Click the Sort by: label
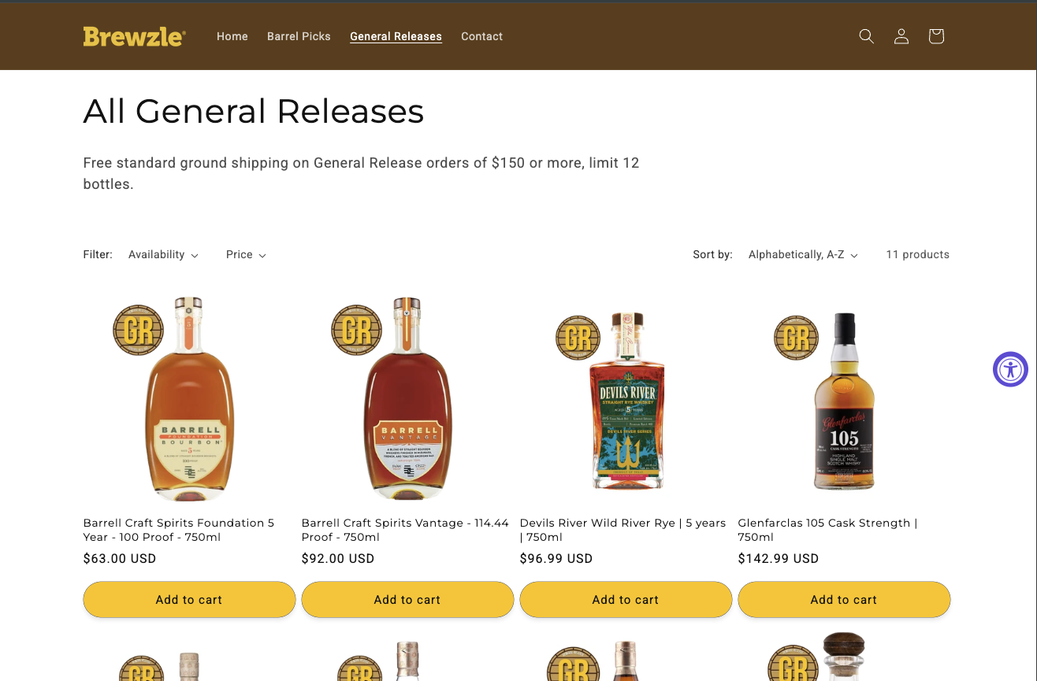This screenshot has height=681, width=1037. [712, 255]
